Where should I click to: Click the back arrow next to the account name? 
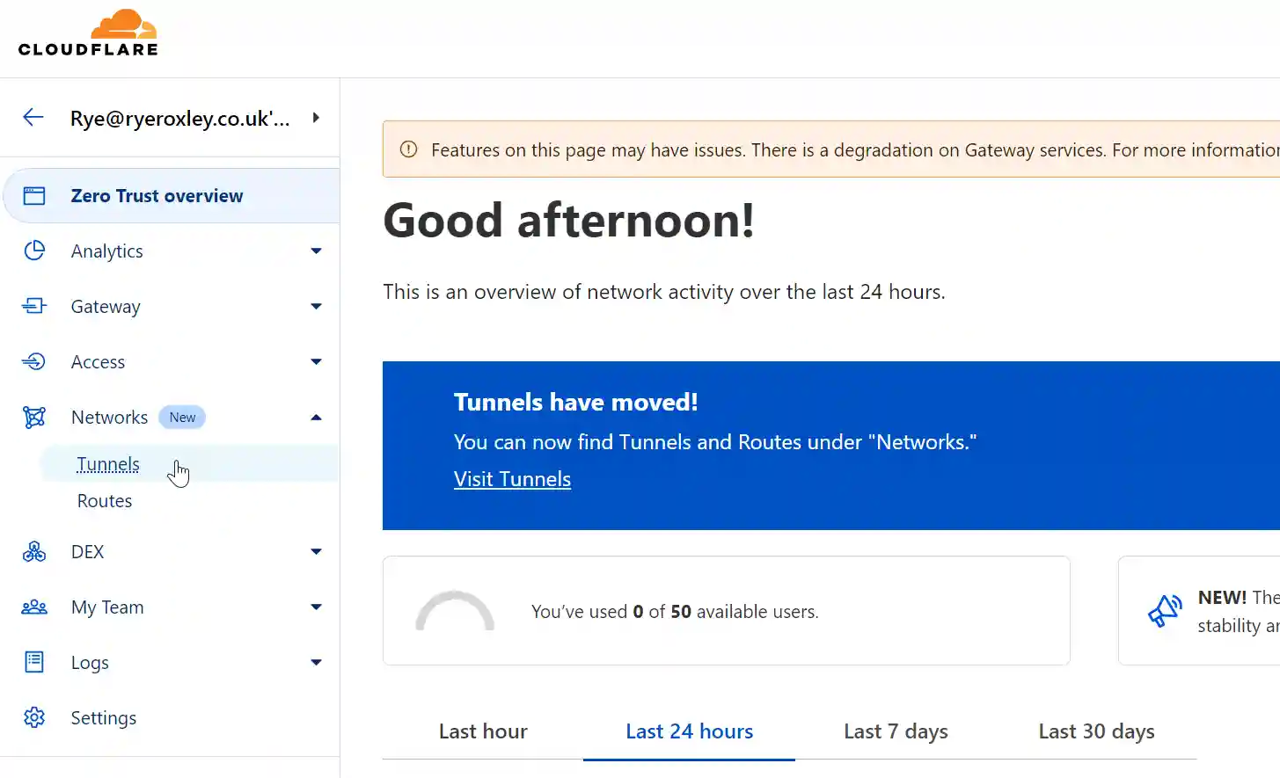[x=33, y=117]
